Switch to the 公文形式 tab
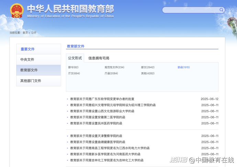Viewport: 237px width, 167px height. [x=75, y=58]
